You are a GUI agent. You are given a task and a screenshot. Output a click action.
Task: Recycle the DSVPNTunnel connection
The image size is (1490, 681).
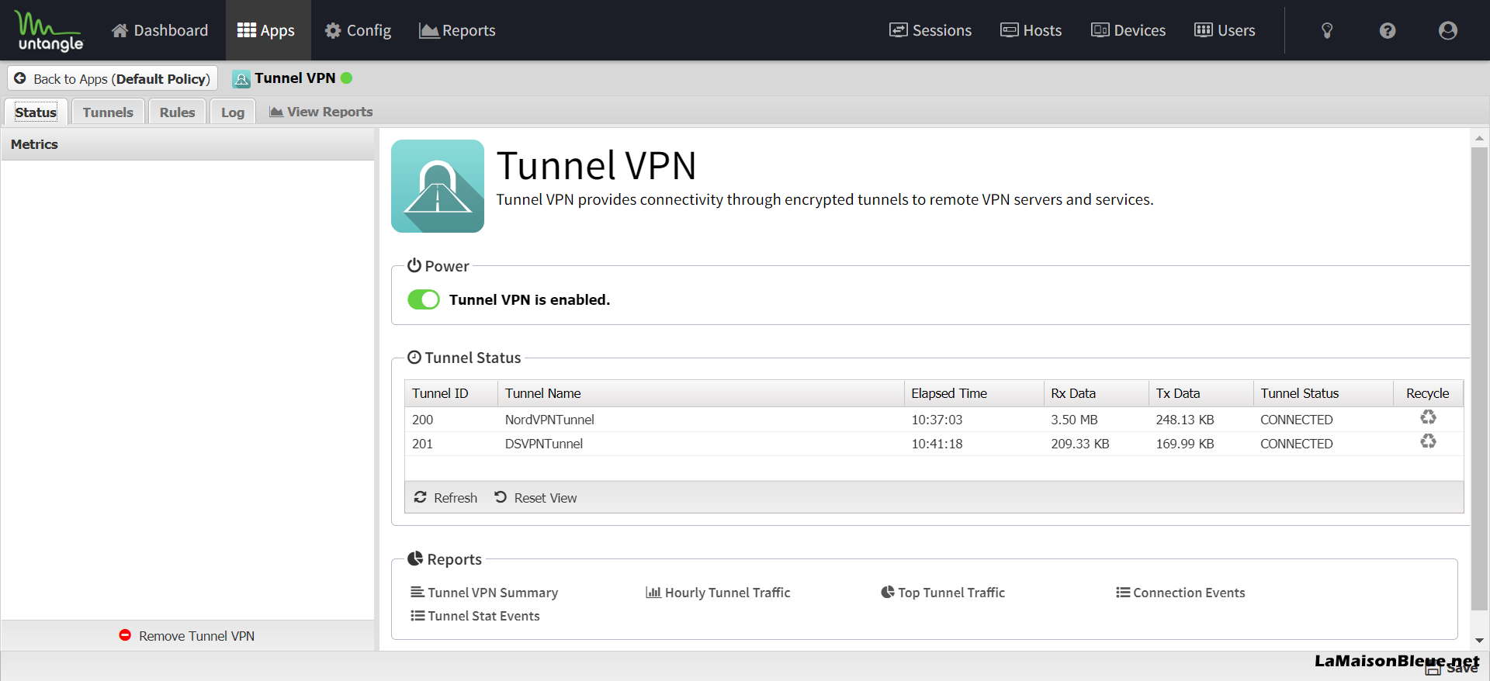[x=1428, y=442]
